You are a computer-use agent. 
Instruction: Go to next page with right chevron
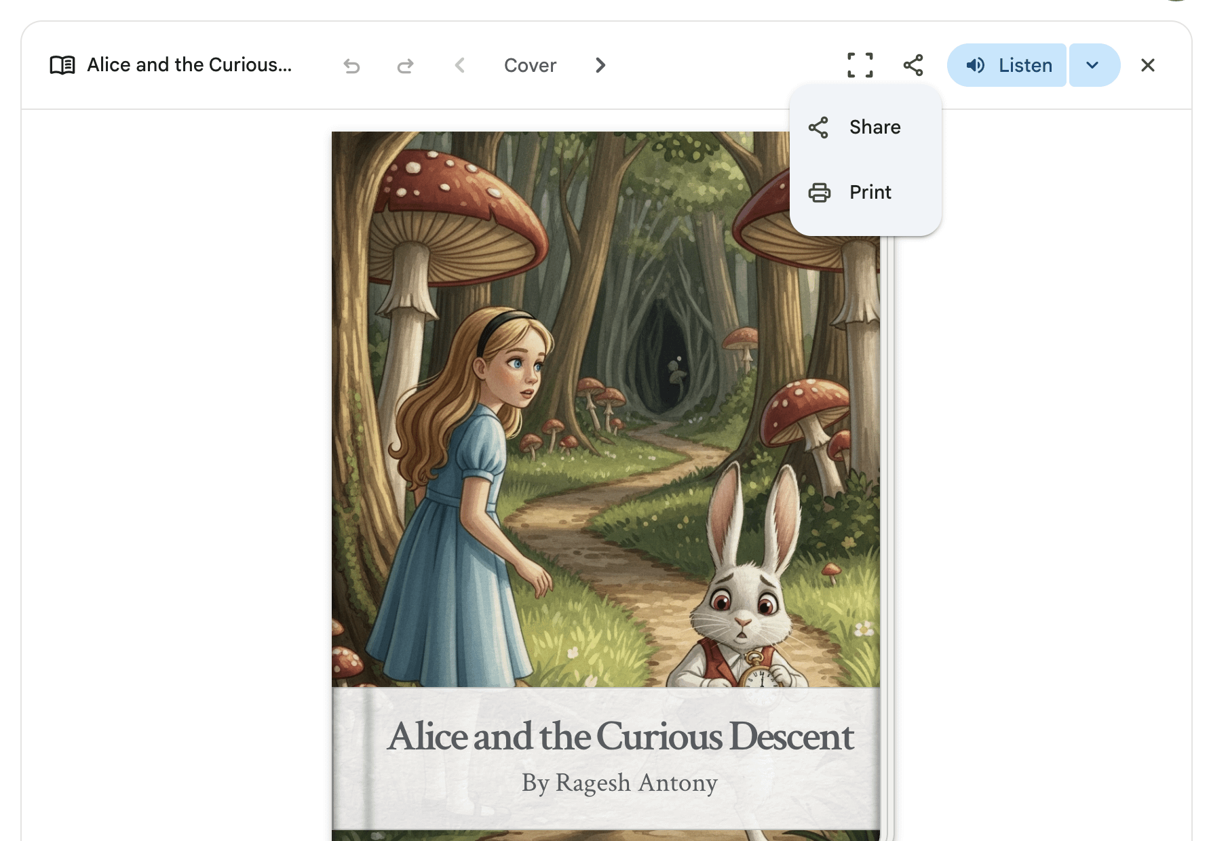click(x=600, y=65)
